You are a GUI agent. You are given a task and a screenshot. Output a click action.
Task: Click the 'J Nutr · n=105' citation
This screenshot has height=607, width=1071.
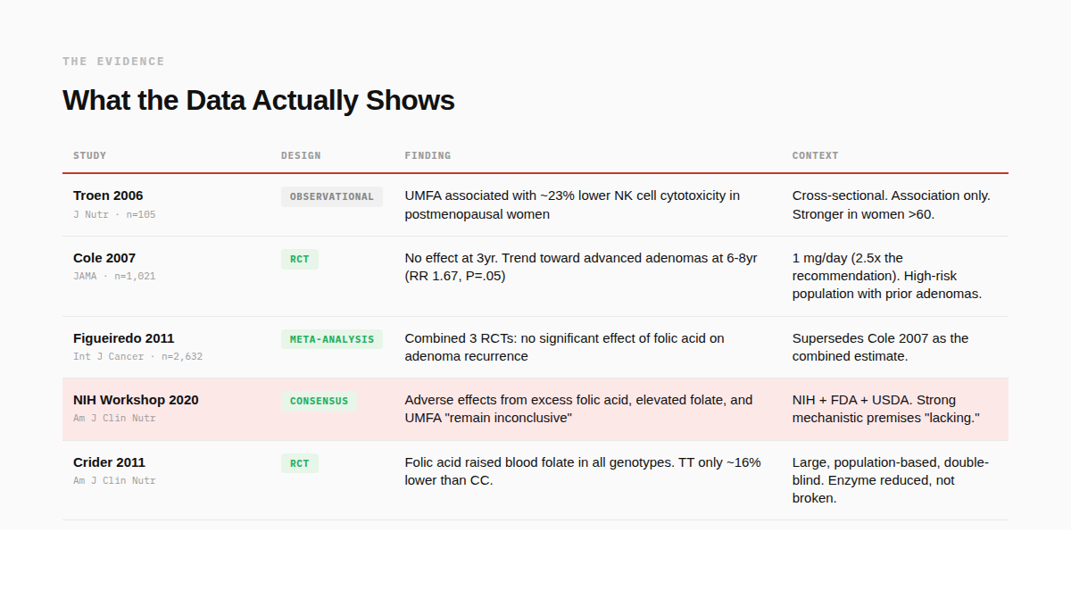click(x=114, y=214)
